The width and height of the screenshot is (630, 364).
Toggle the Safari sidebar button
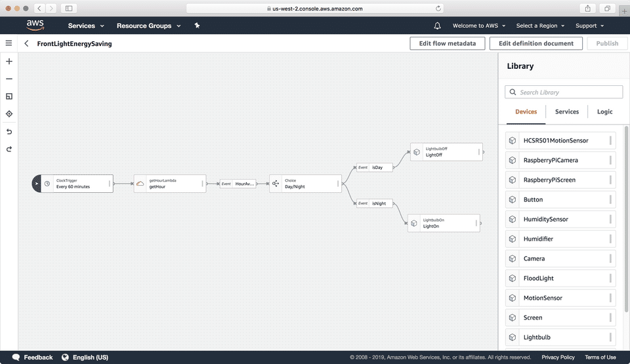(69, 9)
